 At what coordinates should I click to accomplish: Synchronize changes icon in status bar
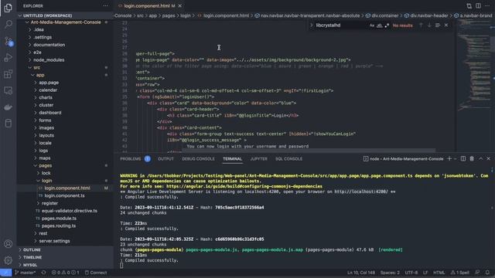tap(43, 273)
